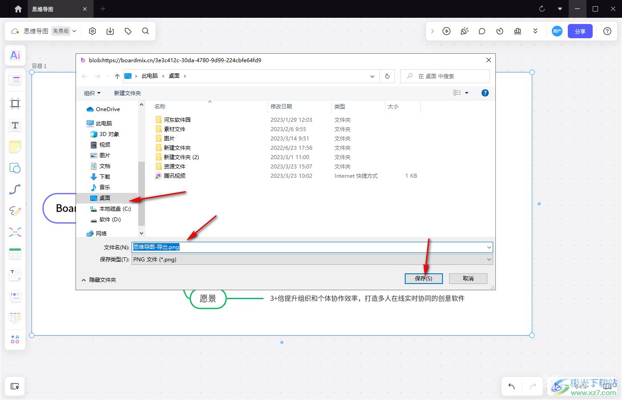Open dialog help blue question icon
Screen dimensions: 622x400
(485, 93)
